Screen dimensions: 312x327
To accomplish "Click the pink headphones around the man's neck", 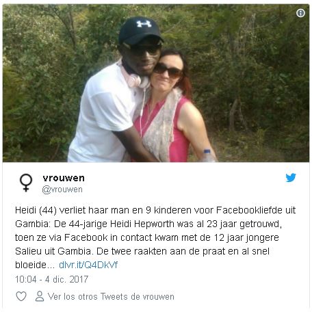I will click(135, 77).
